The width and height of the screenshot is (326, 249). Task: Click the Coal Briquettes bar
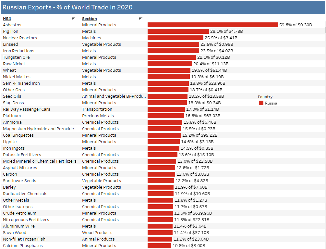[x=164, y=135]
